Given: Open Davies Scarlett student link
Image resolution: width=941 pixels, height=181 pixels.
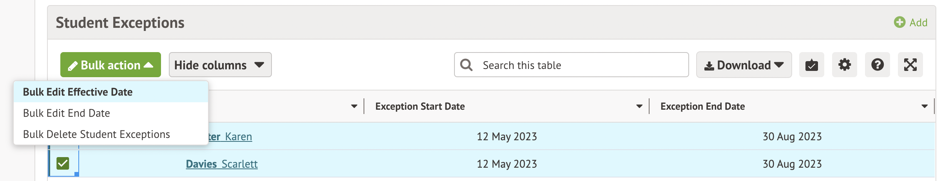Looking at the screenshot, I should pos(222,164).
